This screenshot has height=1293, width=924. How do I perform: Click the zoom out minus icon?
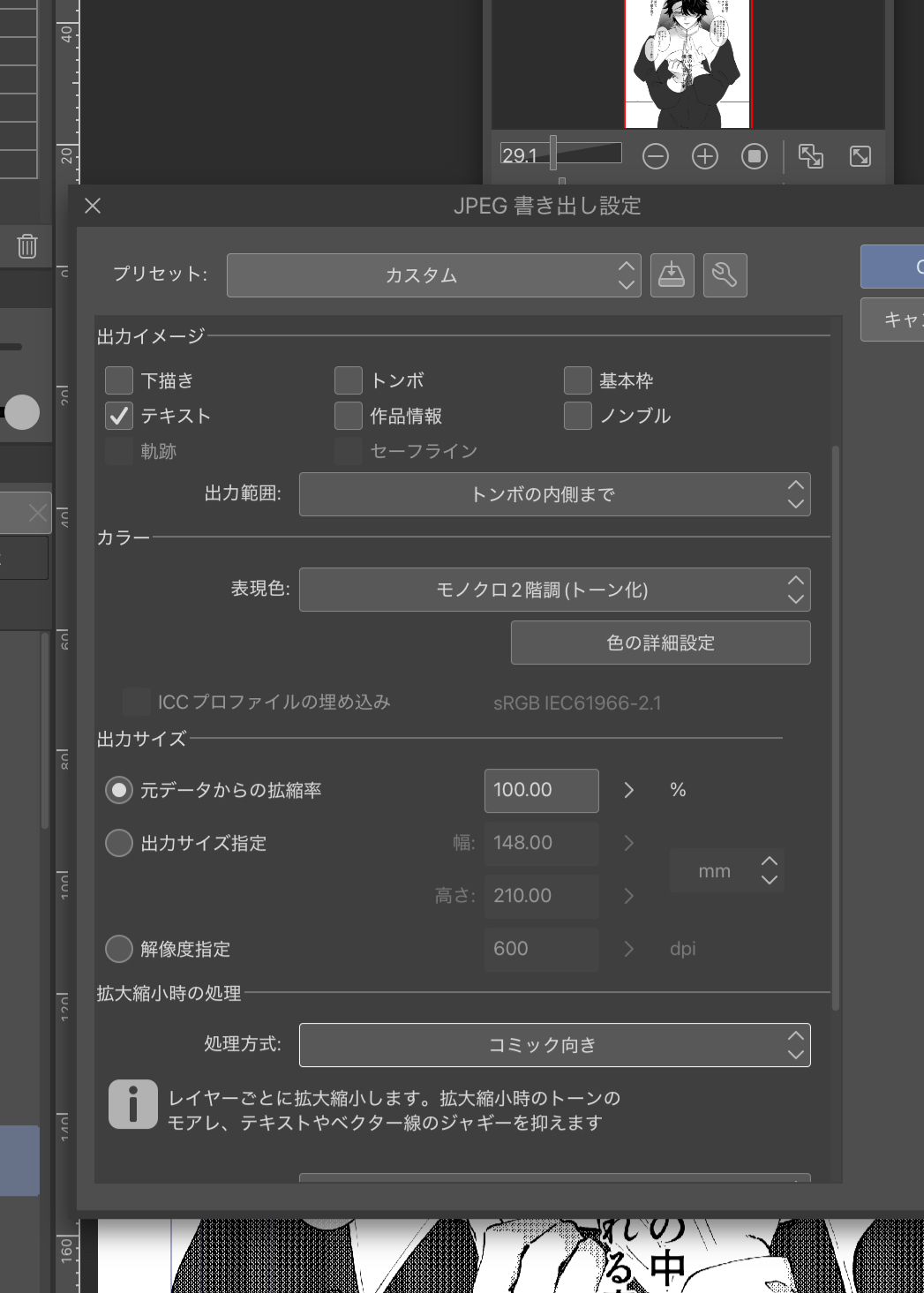655,157
